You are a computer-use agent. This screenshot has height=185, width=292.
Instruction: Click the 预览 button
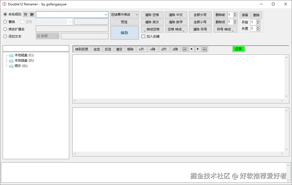[x=124, y=22]
